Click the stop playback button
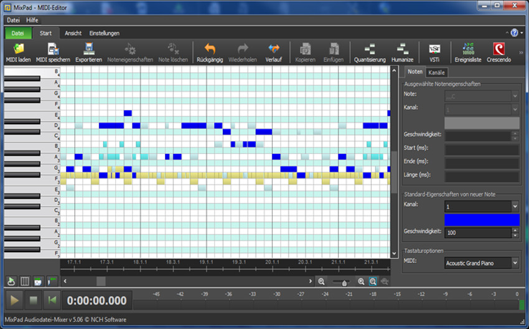This screenshot has width=529, height=329. click(33, 300)
